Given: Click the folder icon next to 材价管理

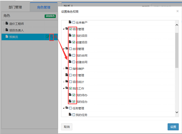Looking at the screenshot, I should [x=67, y=75].
